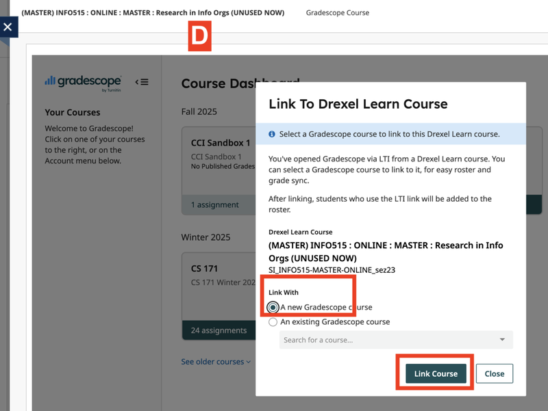Click the Close button in dialog
Image resolution: width=548 pixels, height=411 pixels.
coord(494,373)
